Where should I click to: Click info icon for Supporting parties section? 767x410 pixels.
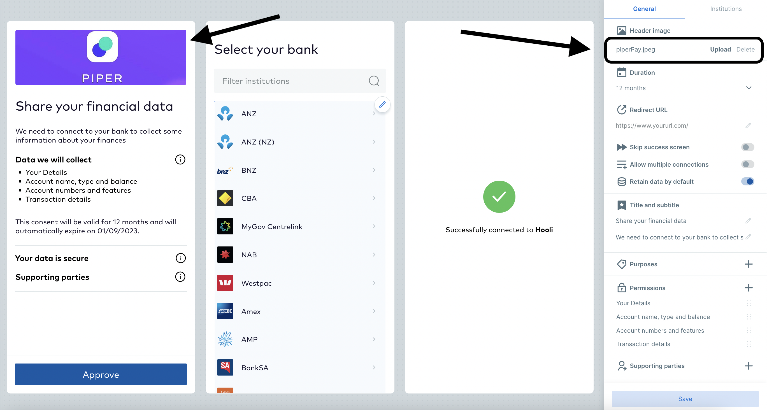(x=180, y=277)
